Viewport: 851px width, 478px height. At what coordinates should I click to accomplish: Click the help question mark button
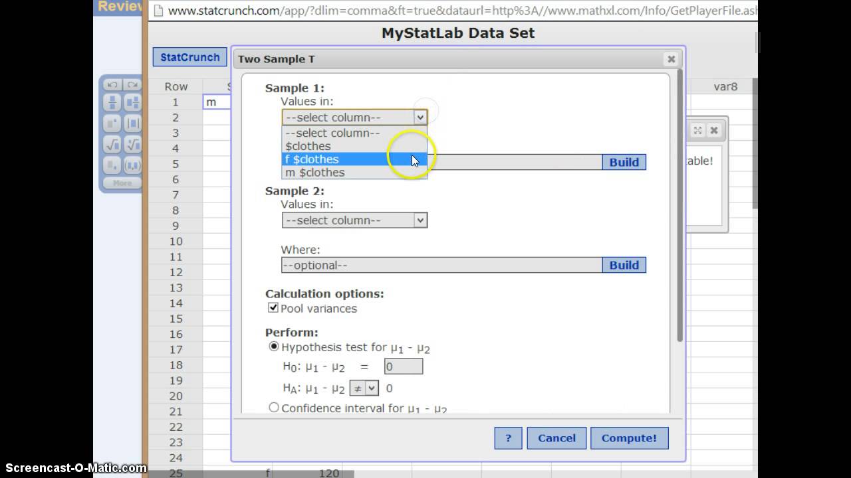click(x=508, y=438)
